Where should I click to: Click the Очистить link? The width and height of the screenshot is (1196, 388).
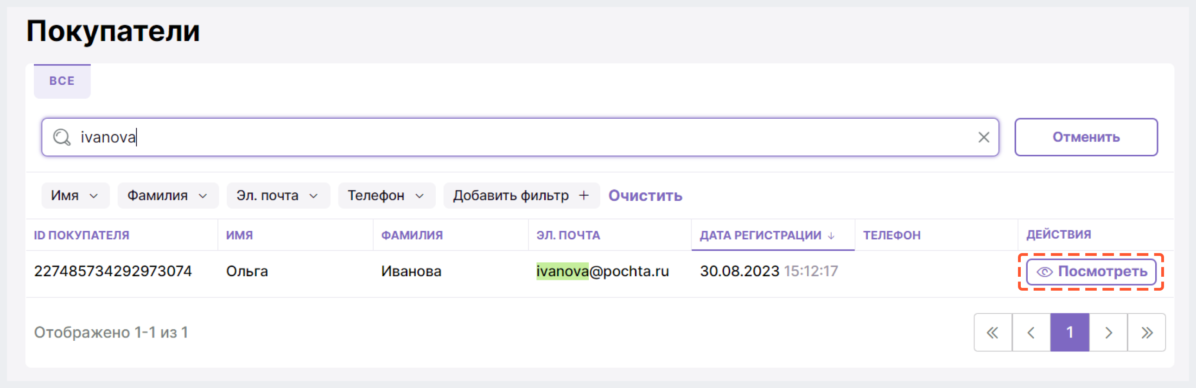point(645,196)
